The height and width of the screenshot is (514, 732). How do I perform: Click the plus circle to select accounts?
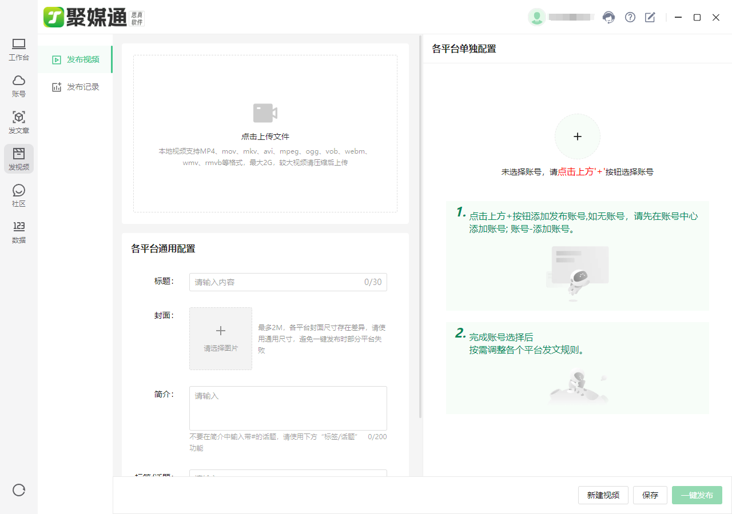578,136
